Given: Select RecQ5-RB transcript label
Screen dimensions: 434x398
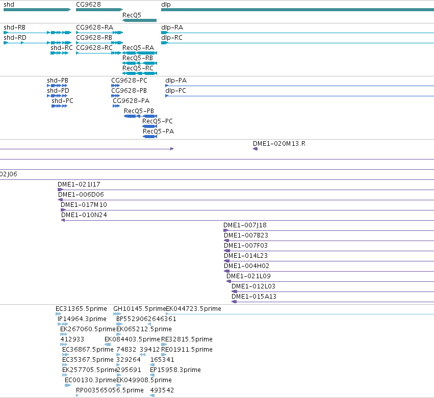Looking at the screenshot, I should 138,58.
